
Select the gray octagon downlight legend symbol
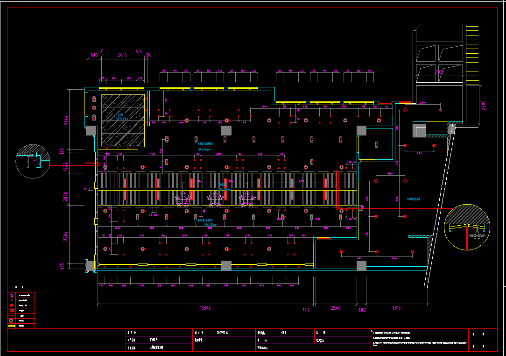point(11,321)
